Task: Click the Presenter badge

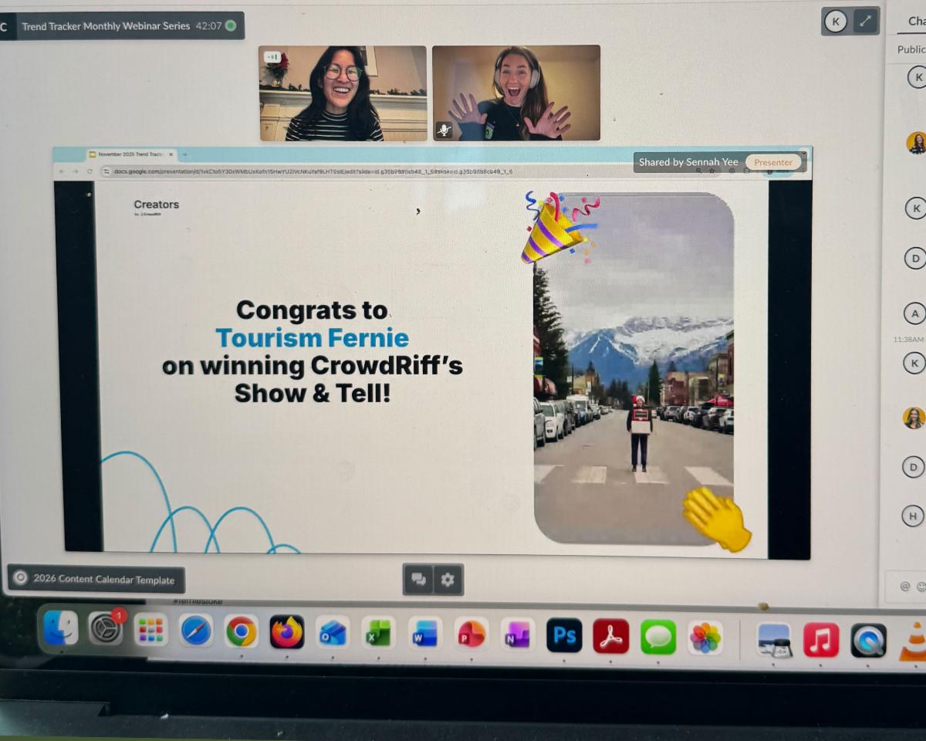Action: click(x=773, y=162)
